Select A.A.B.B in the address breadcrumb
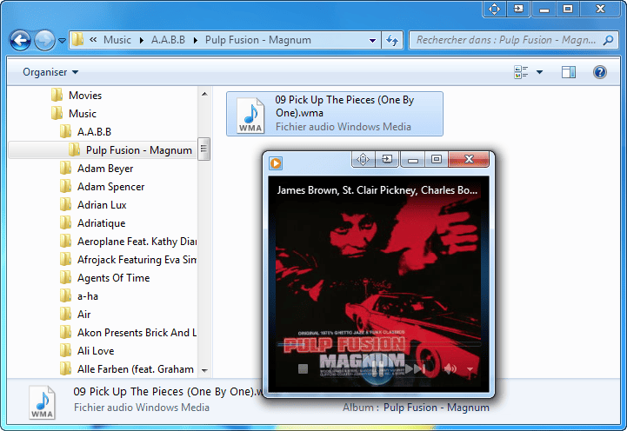Image resolution: width=627 pixels, height=431 pixels. 168,40
